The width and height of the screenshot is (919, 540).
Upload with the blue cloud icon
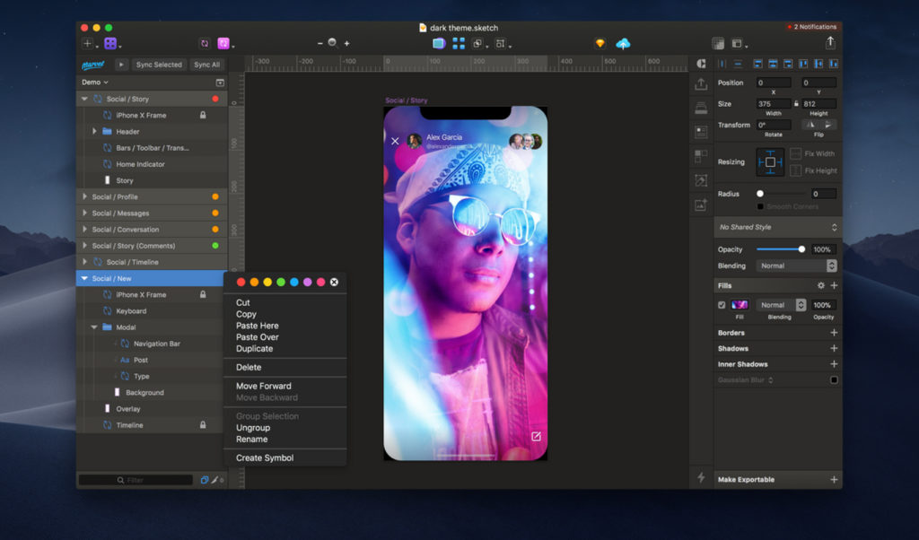coord(623,43)
